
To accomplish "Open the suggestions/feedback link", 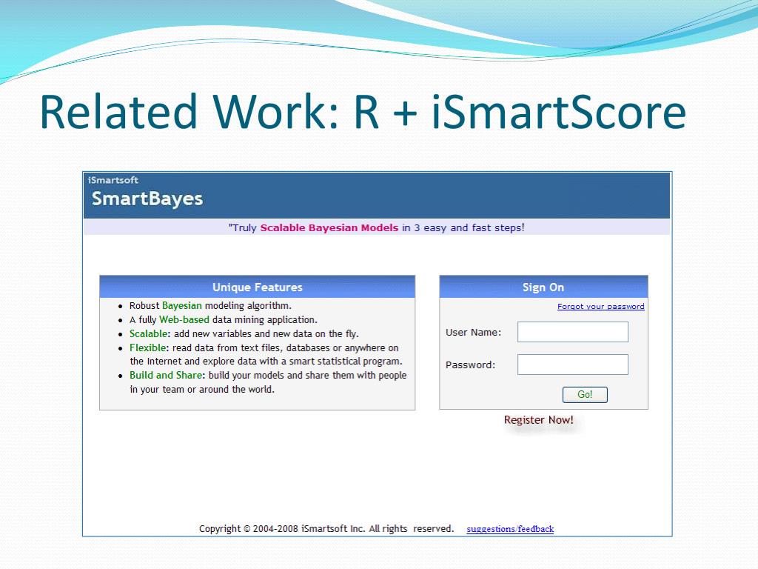I will 510,529.
